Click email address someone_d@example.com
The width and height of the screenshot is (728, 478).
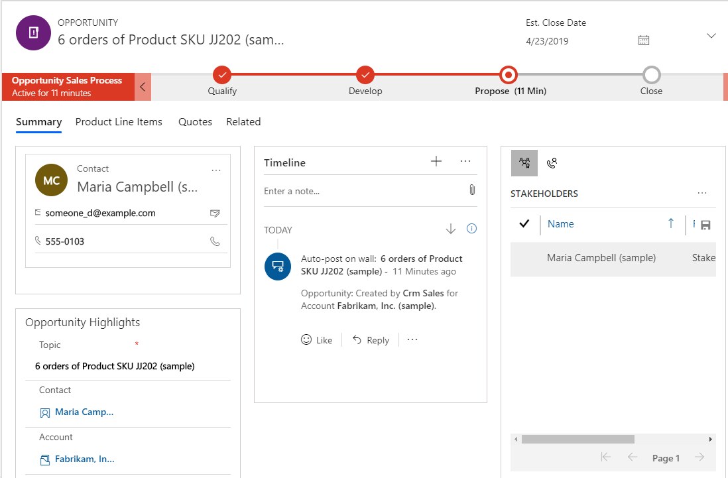[100, 213]
